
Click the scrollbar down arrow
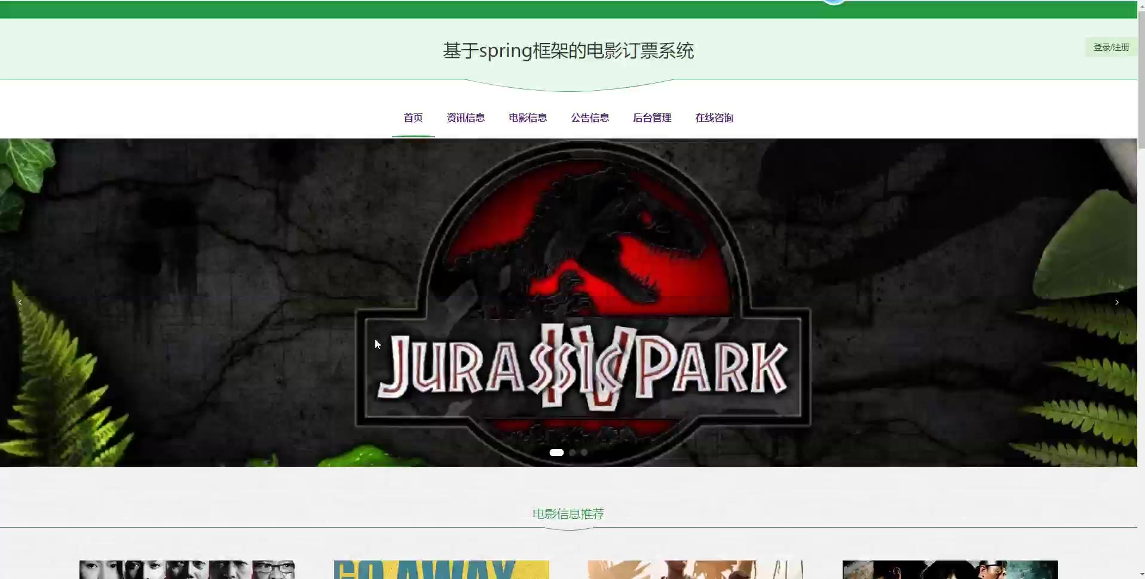1141,575
